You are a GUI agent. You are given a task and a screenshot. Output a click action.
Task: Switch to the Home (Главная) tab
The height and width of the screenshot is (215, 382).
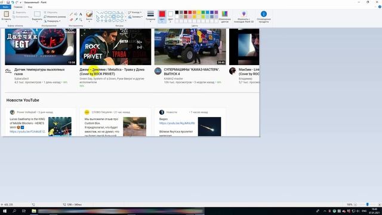tap(18, 7)
